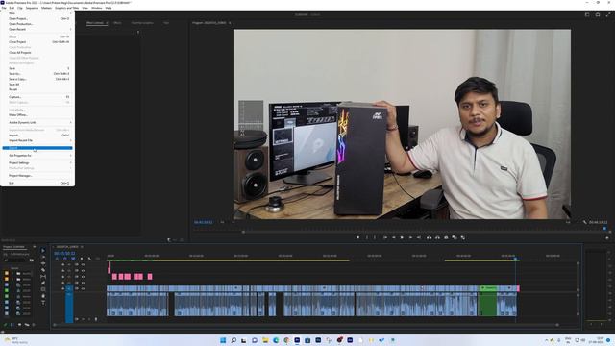Click the Lift button
615x346 pixels.
coord(430,237)
